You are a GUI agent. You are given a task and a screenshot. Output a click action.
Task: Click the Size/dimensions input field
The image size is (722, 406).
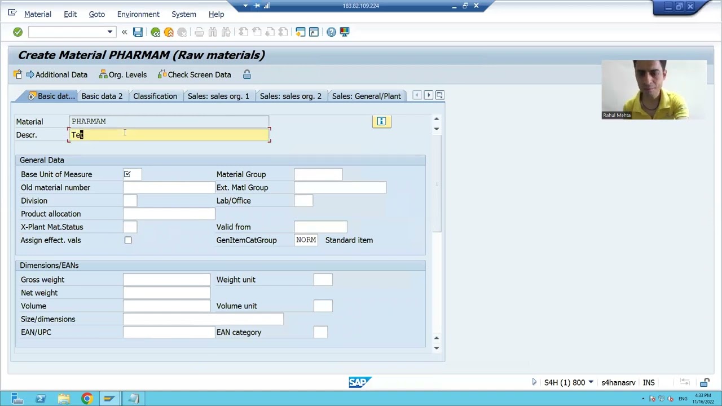point(203,319)
